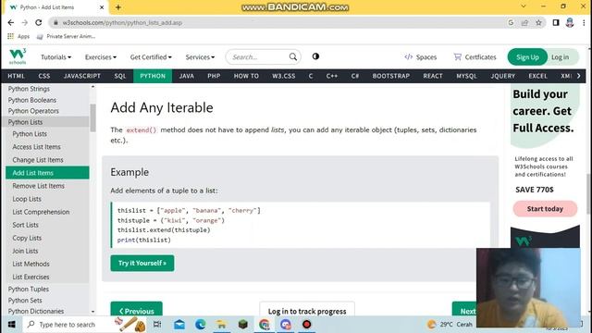Expand the Tutorials dropdown
Screen dimensions: 592x333
pyautogui.click(x=55, y=57)
